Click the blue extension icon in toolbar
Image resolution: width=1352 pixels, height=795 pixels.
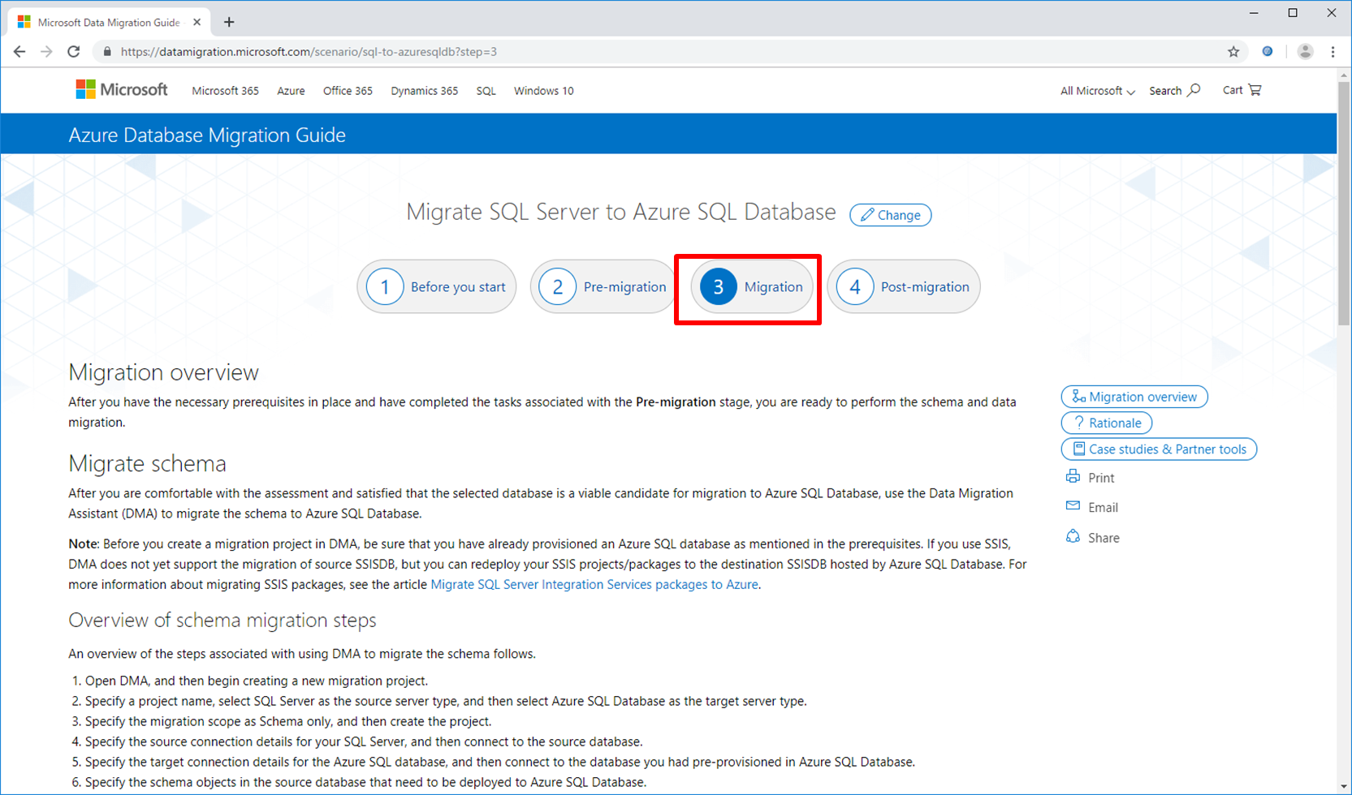point(1268,51)
